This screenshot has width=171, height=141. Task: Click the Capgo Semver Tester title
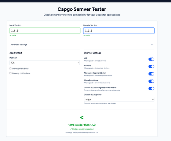coord(82,9)
